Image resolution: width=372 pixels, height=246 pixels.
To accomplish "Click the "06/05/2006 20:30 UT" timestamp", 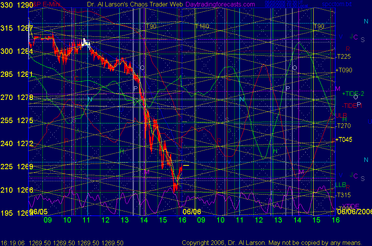I will [x=284, y=2].
